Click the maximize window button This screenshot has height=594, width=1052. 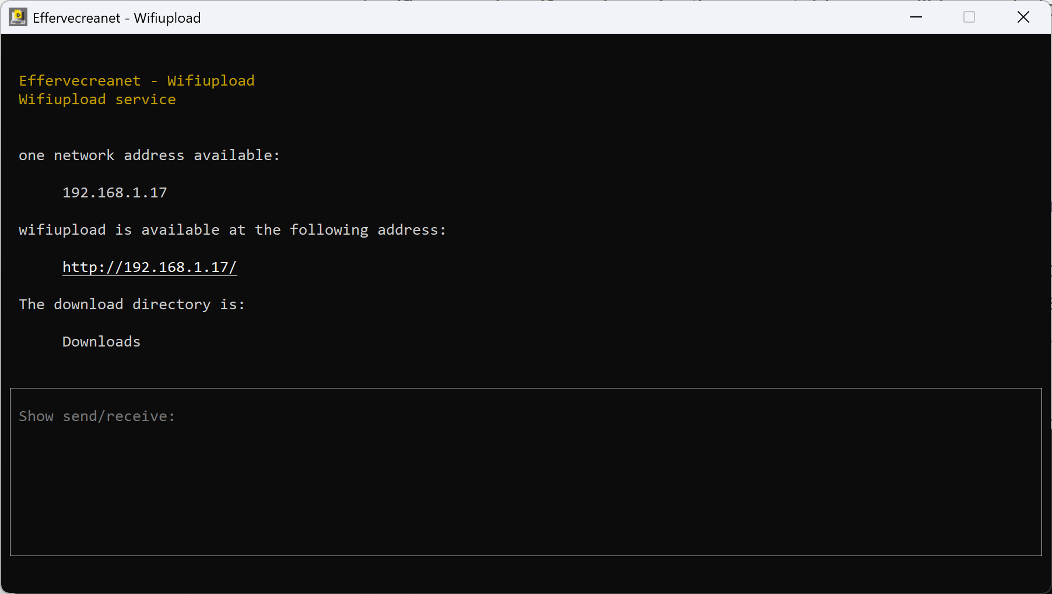pos(969,17)
